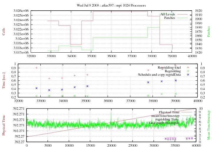The height and width of the screenshot is (149, 212).
Task: Click the red 'Cells' y-axis label
Action: coord(3,32)
